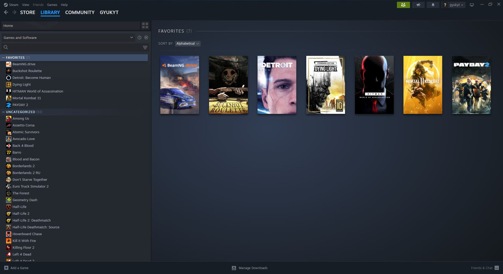503x274 pixels.
Task: Open the collections grid view icon
Action: pos(145,25)
